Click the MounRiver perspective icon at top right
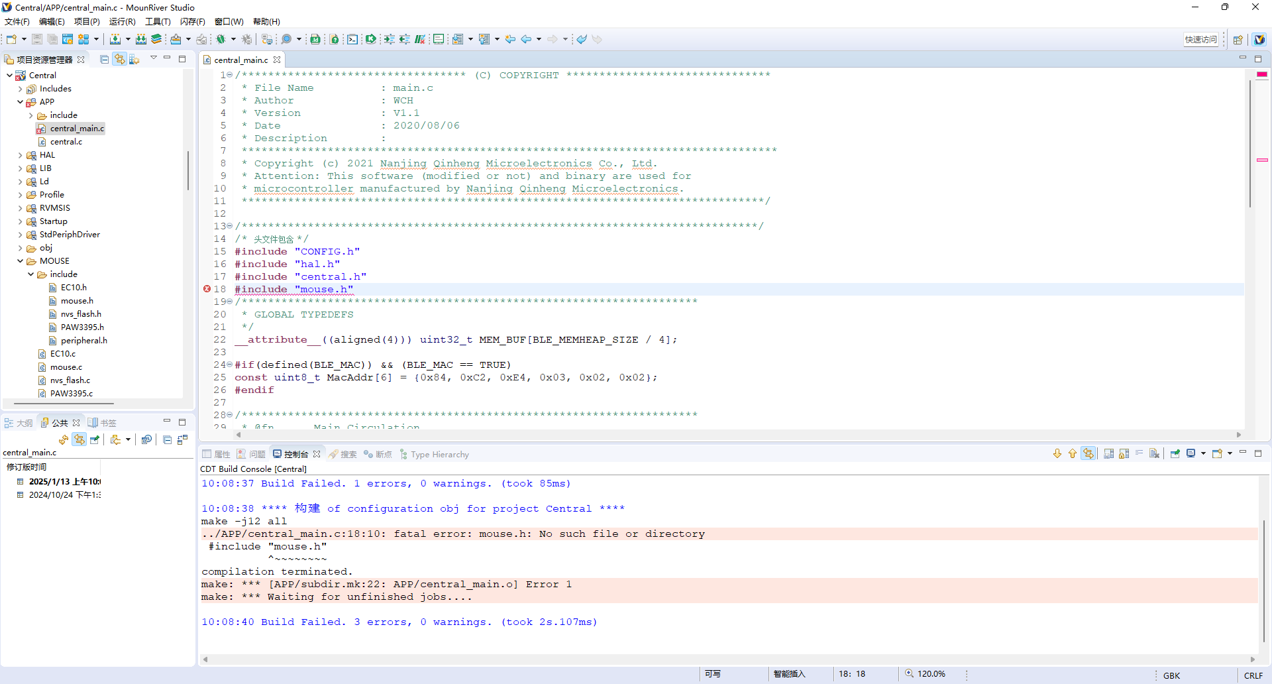 [1259, 40]
